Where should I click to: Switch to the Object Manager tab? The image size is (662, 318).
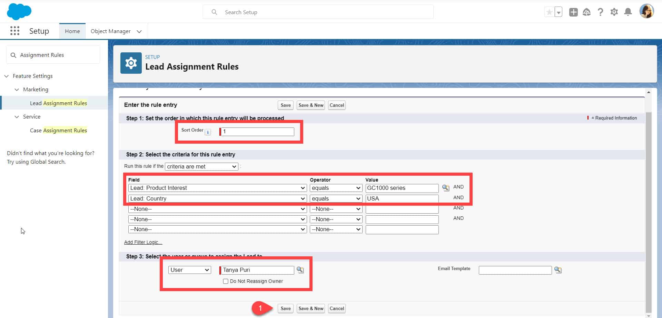(110, 31)
